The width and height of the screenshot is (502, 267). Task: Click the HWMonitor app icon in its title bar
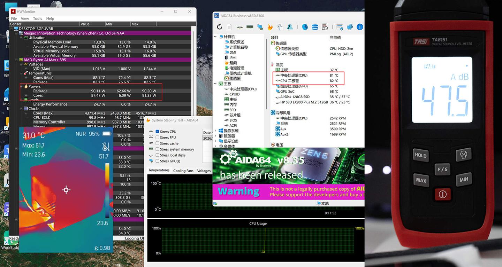click(x=13, y=11)
